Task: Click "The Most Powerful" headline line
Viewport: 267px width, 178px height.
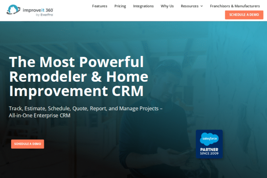Action: (76, 62)
